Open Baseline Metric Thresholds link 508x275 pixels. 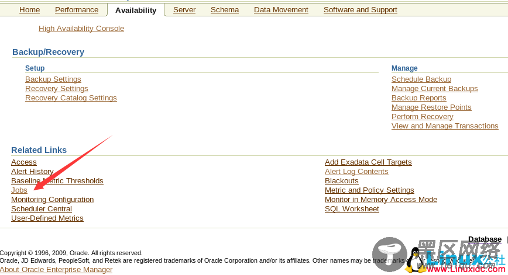tap(57, 181)
